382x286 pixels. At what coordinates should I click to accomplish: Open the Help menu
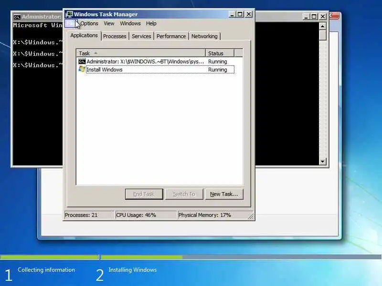[151, 23]
